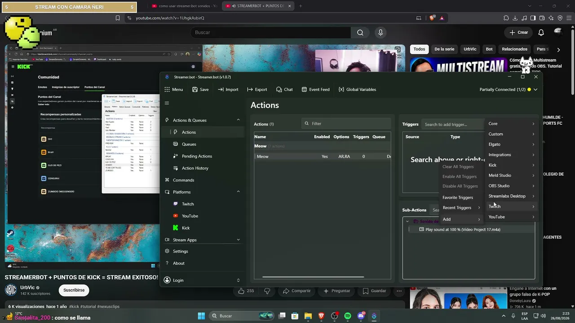Open the OBS Studio trigger submenu
575x323 pixels.
click(x=512, y=186)
